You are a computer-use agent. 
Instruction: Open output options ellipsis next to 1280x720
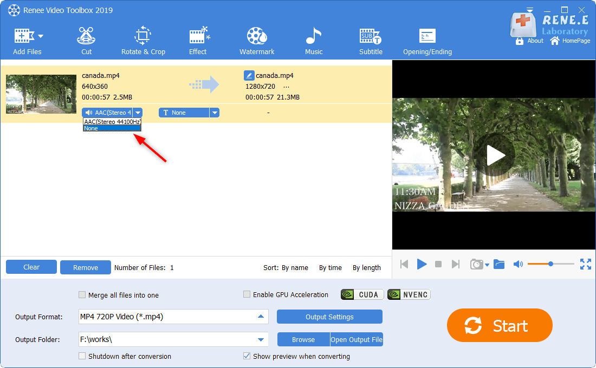click(286, 87)
